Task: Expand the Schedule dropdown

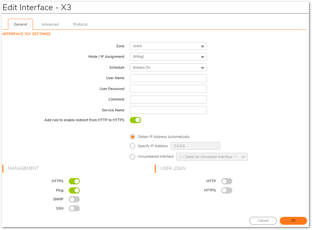Action: click(x=168, y=68)
